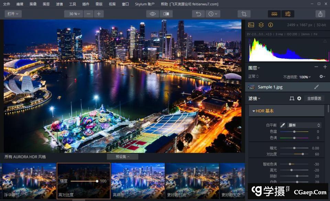Toggle the presets filmstrip panel button
The image size is (330, 201).
(274, 14)
